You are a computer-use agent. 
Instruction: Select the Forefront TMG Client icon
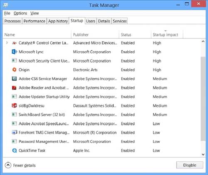(14, 132)
